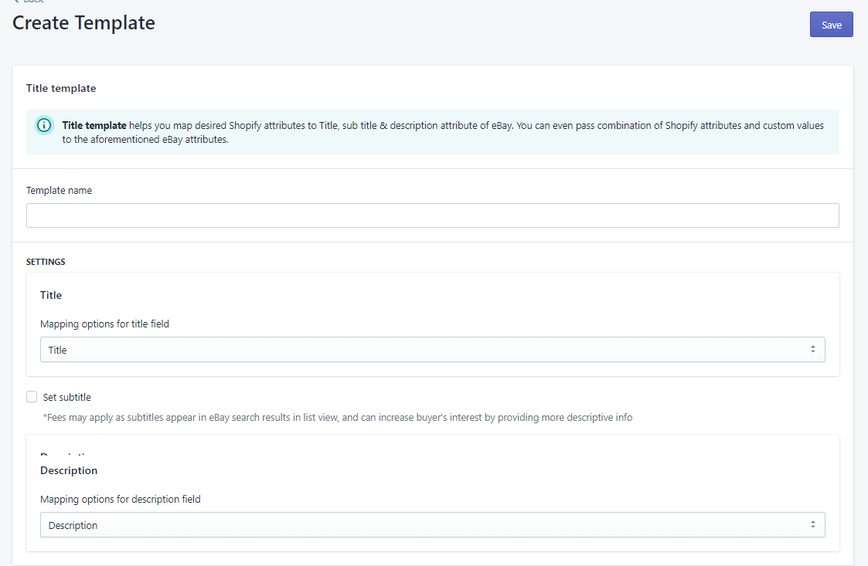This screenshot has height=566, width=868.
Task: Click 'Mapping options for description field' label
Action: pyautogui.click(x=120, y=500)
